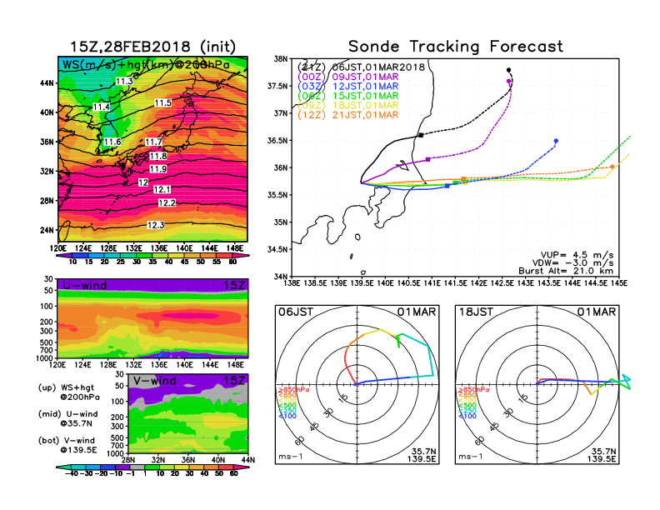Click the '35' tick on wind-speed colorbar
This screenshot has width=660, height=510.
coord(152,262)
